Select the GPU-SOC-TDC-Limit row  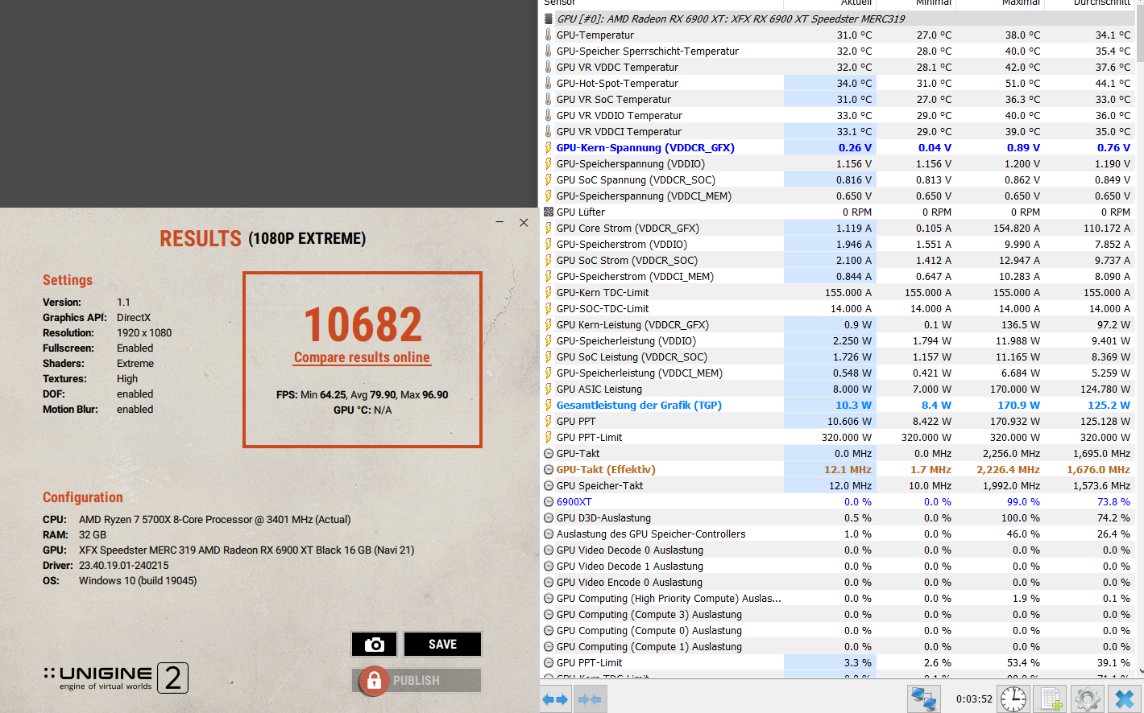[x=838, y=308]
